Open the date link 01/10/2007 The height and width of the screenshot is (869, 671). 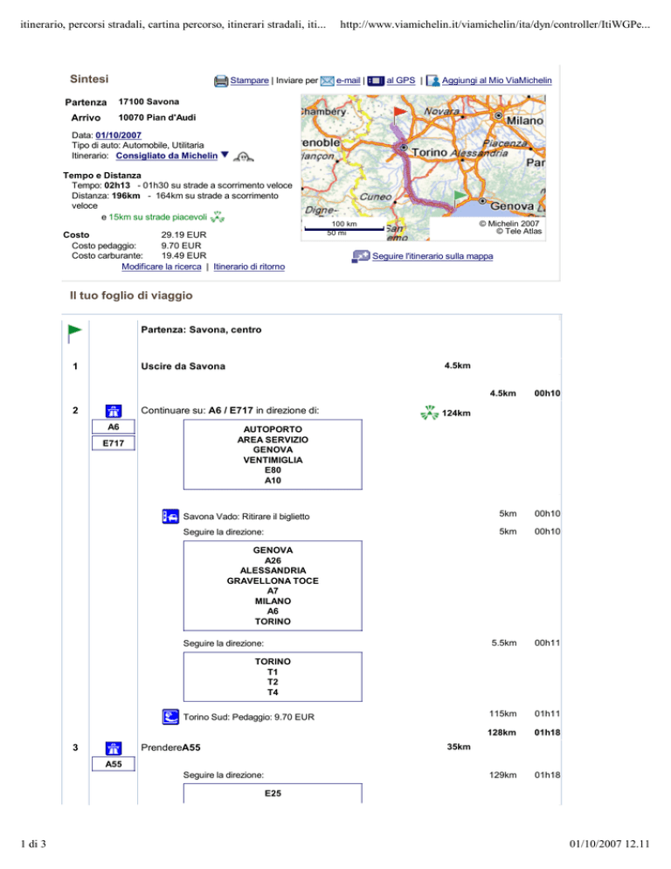(118, 136)
